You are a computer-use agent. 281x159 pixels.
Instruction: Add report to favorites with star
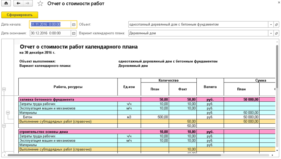pos(40,4)
